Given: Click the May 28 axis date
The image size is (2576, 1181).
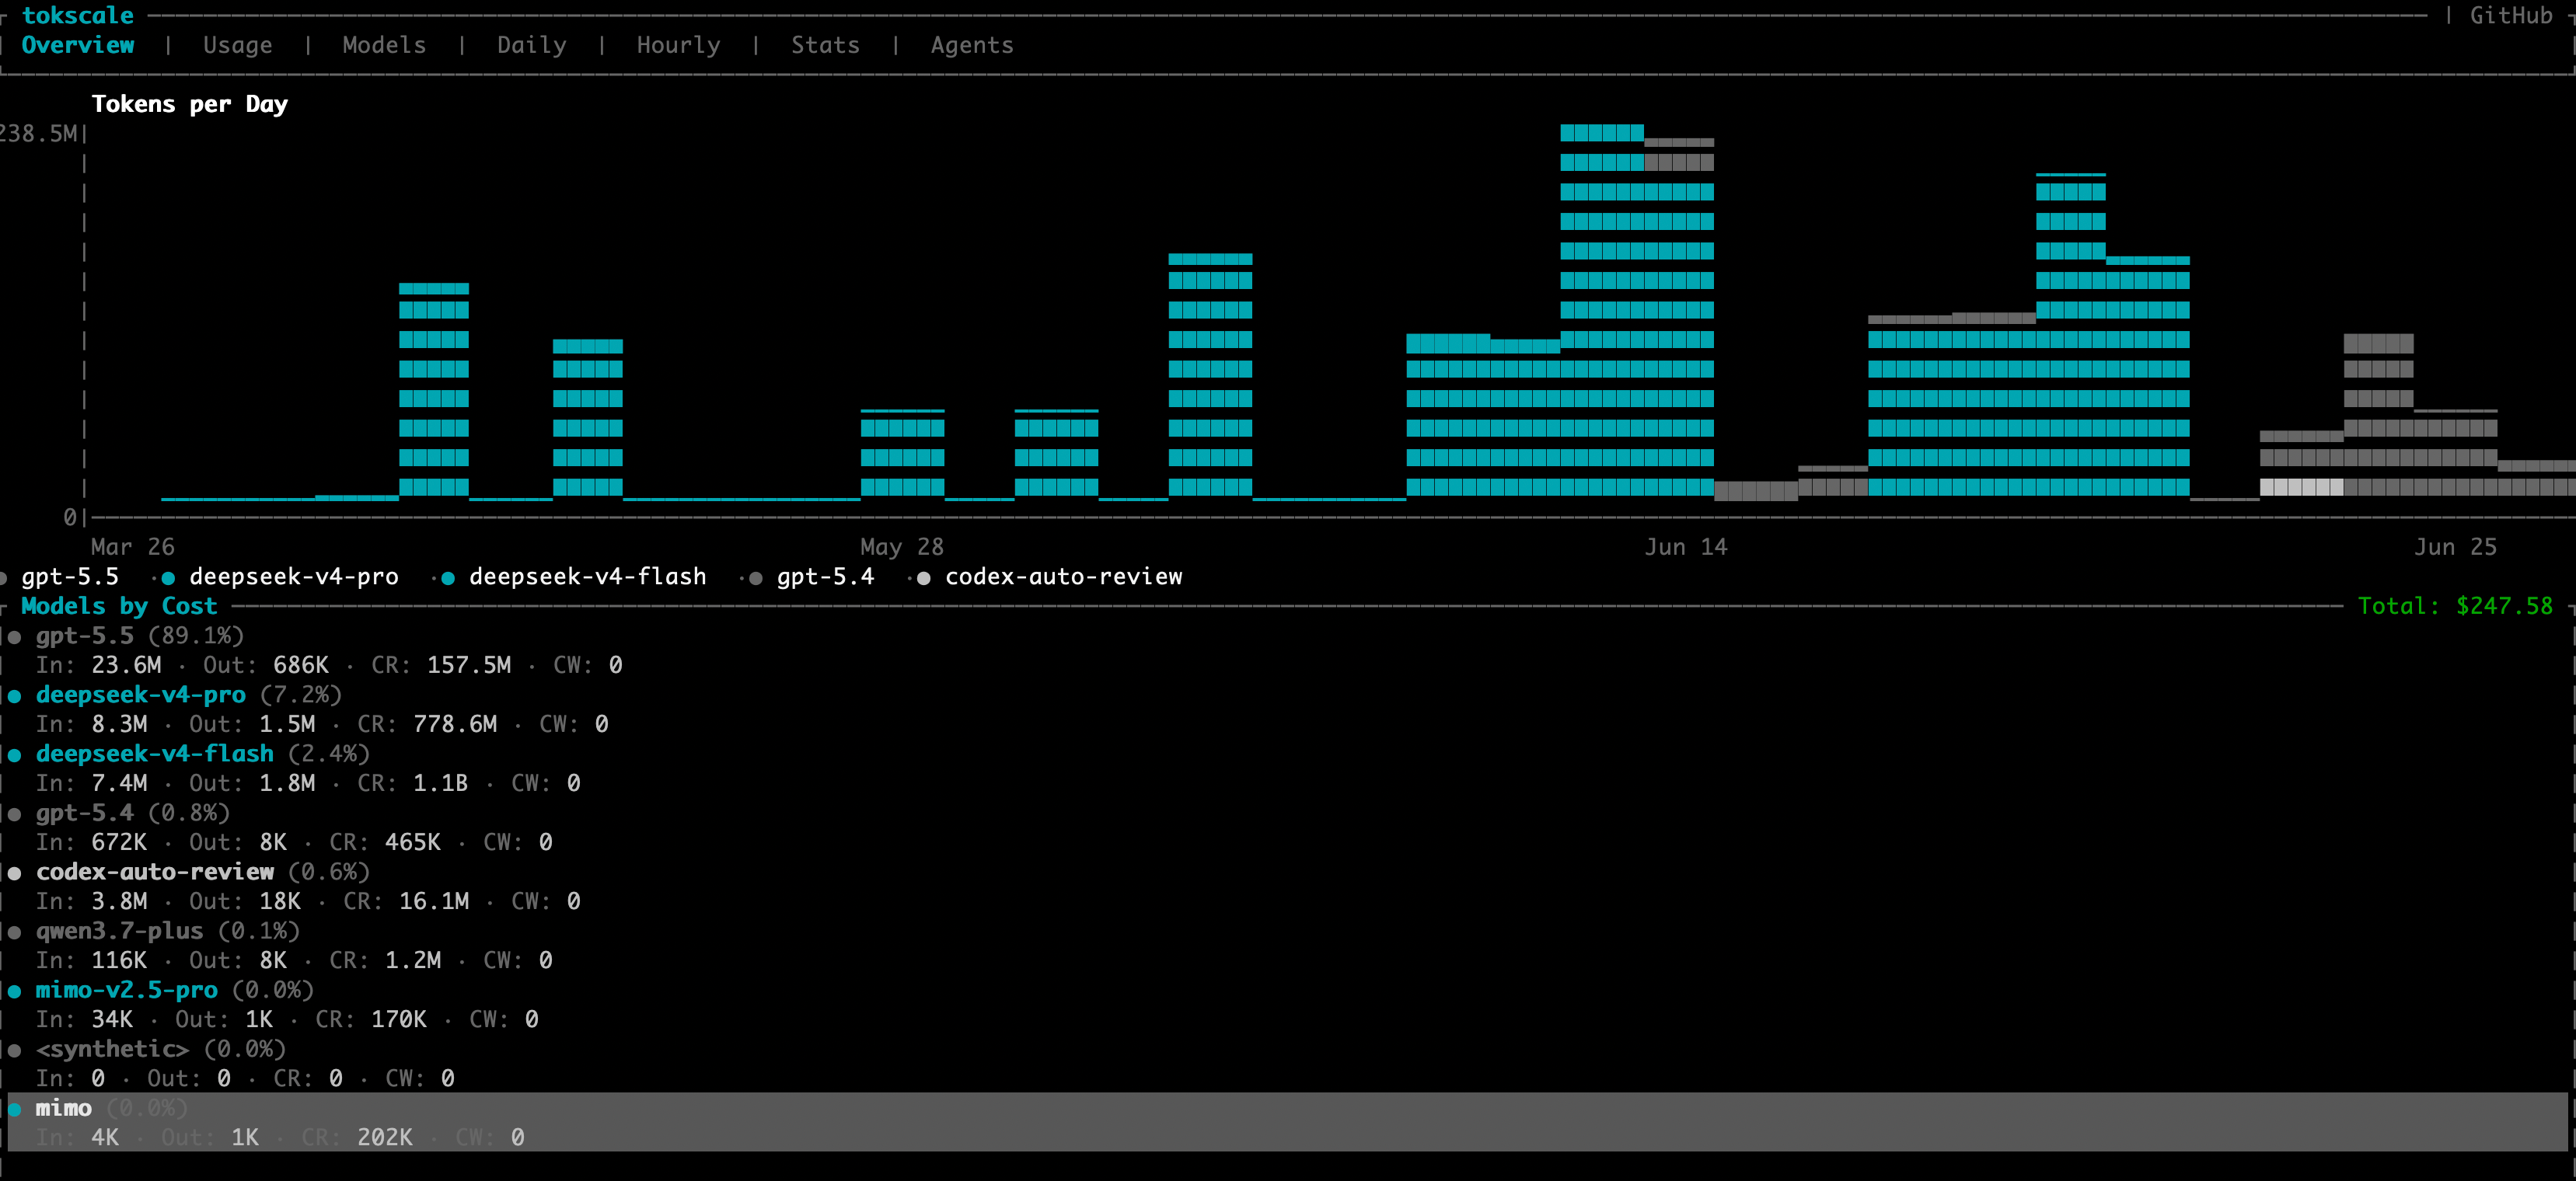Looking at the screenshot, I should (902, 546).
